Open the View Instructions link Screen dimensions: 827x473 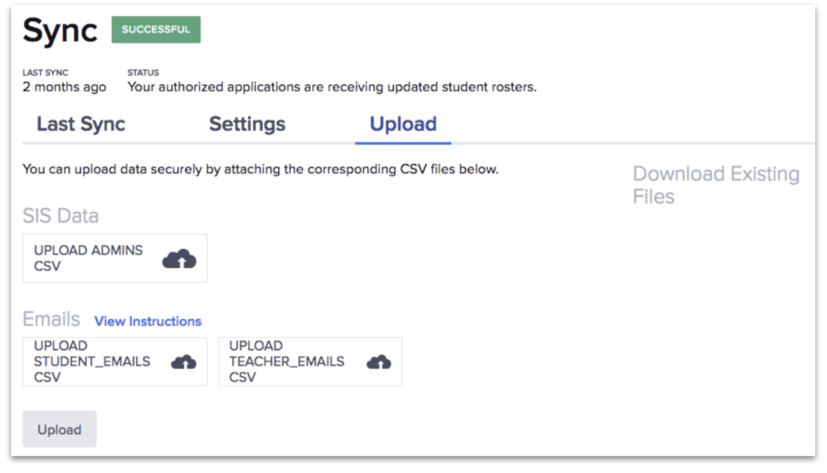coord(148,321)
